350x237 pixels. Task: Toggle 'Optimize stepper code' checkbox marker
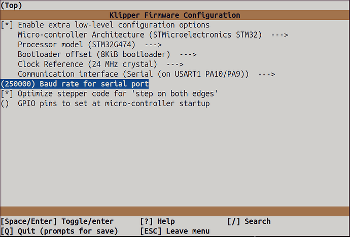click(x=7, y=94)
